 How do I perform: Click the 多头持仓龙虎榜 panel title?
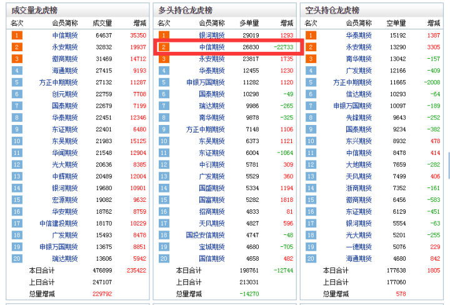pyautogui.click(x=186, y=11)
